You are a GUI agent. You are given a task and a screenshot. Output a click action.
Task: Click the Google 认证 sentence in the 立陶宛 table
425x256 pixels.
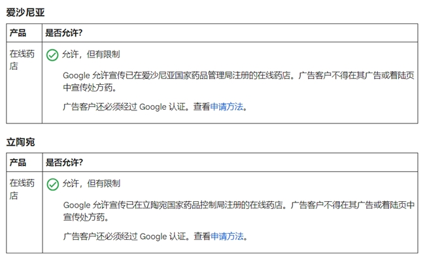click(x=156, y=236)
